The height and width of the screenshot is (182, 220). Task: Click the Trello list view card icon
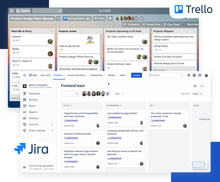110,18
